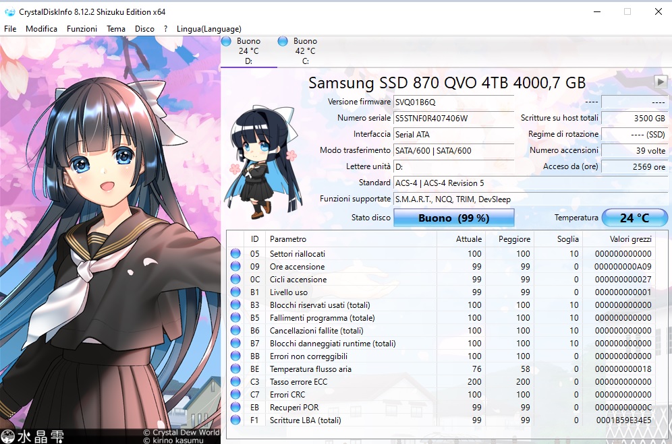Screen dimensions: 672x444
Task: Click the Shizuku character artwork panel
Action: pyautogui.click(x=110, y=240)
